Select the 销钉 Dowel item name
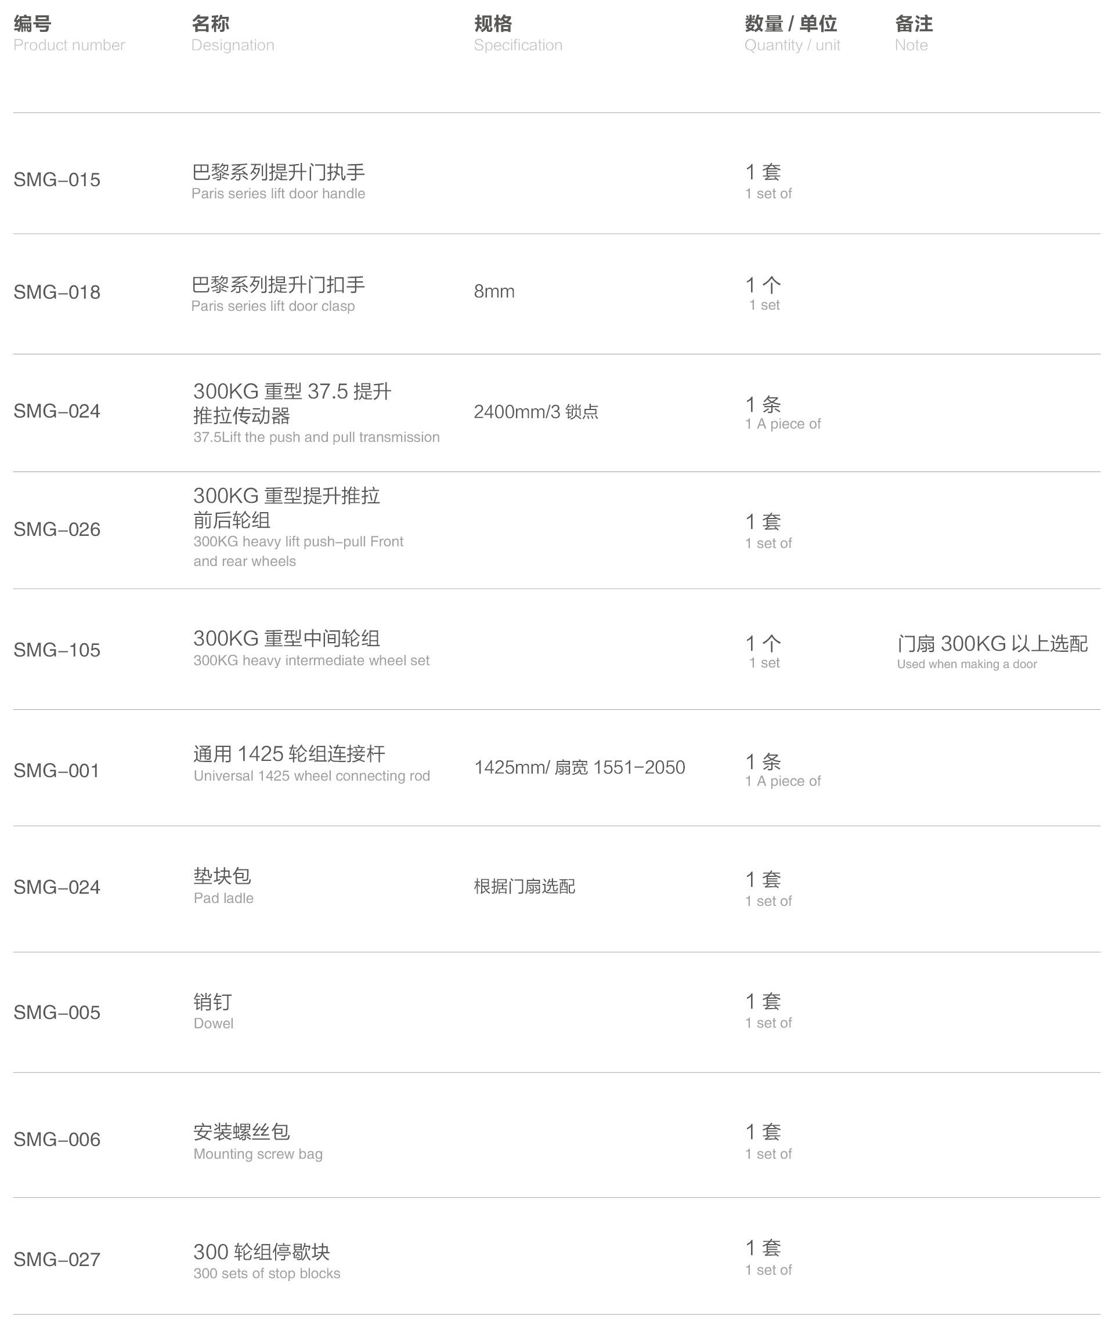Viewport: 1112px width, 1320px height. click(213, 1011)
